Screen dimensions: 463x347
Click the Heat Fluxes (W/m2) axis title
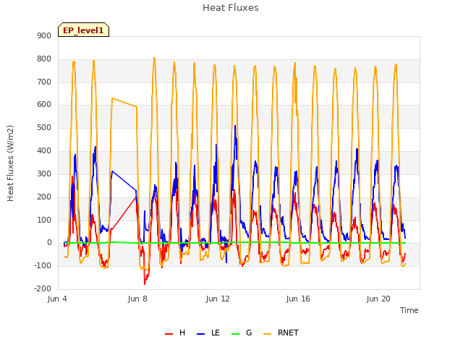pyautogui.click(x=10, y=163)
